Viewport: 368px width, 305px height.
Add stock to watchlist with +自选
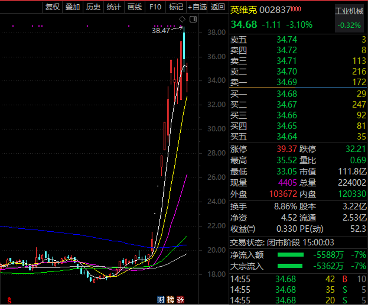[x=197, y=7]
